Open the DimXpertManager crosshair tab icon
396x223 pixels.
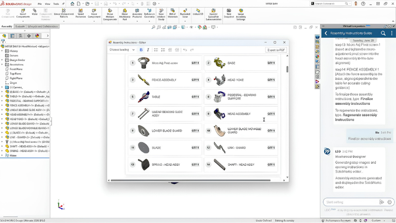tap(29, 36)
